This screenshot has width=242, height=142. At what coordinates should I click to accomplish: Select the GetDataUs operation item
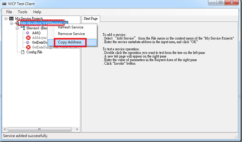point(40,42)
